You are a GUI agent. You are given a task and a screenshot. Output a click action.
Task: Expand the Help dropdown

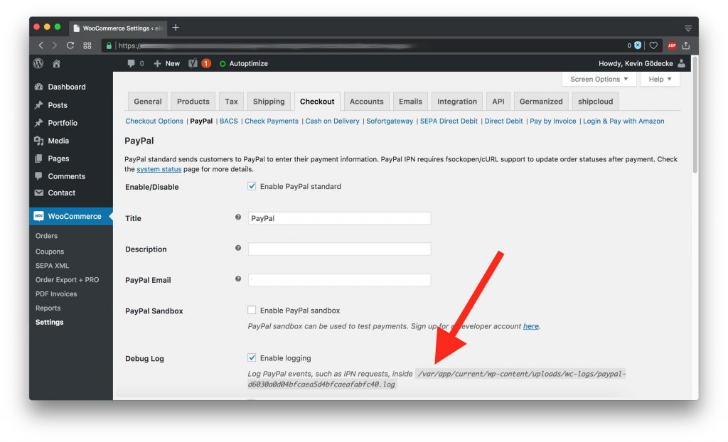click(x=660, y=80)
